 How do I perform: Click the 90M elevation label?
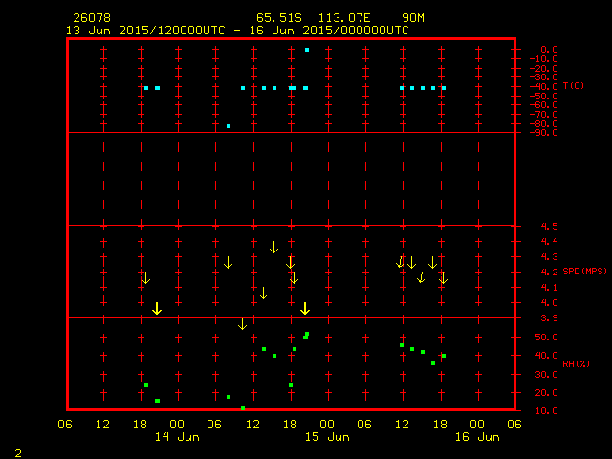pyautogui.click(x=413, y=18)
